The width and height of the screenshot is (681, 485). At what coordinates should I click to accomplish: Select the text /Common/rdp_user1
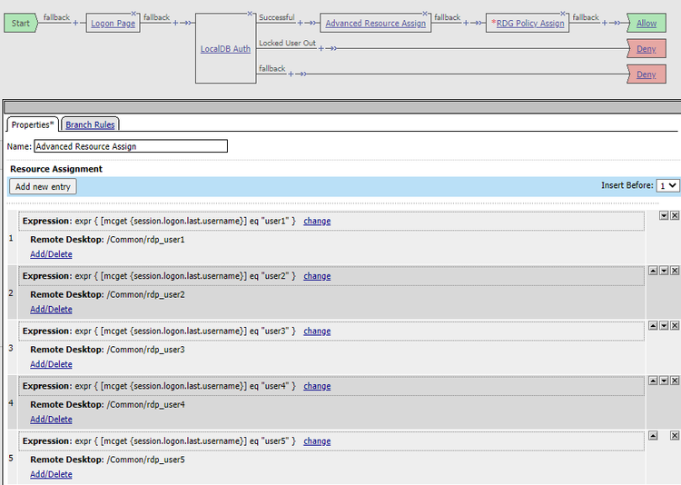pos(145,240)
